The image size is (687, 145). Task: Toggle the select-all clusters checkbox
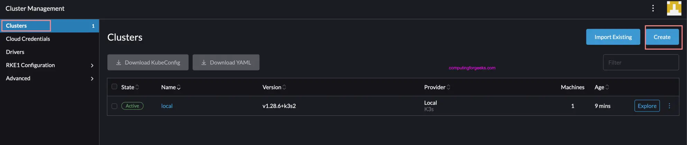pos(114,87)
